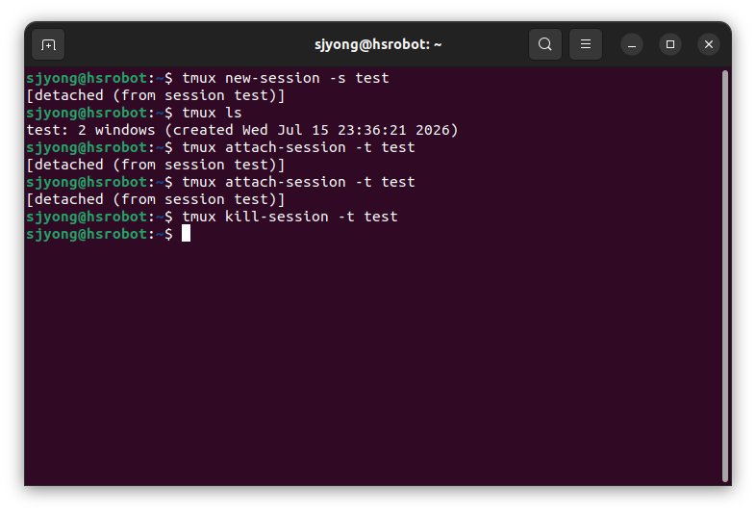Click the second 'tmux attach-session -t test' command

tap(298, 182)
